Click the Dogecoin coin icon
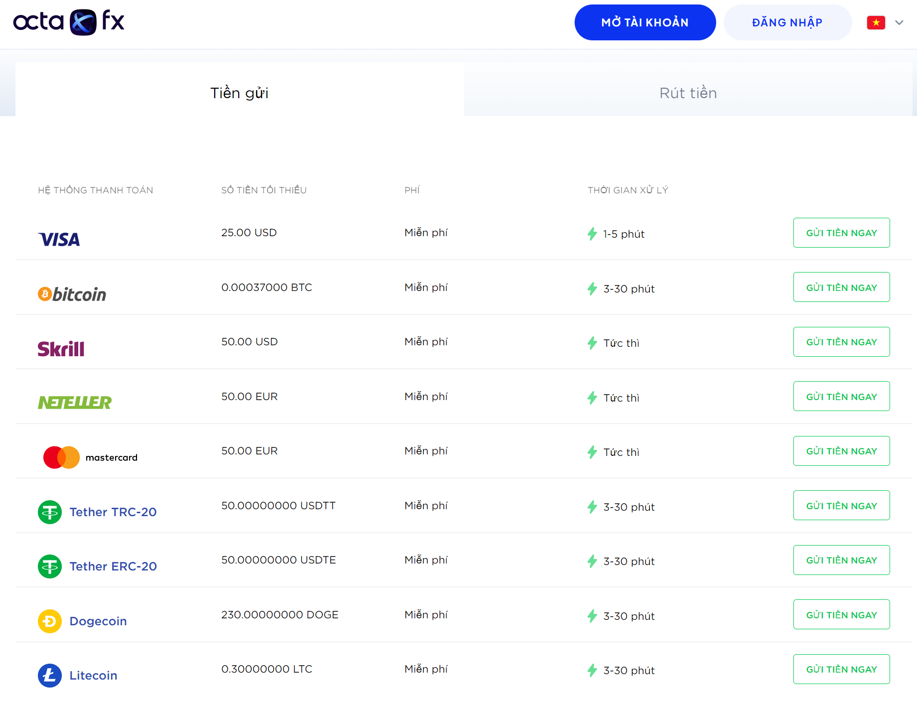 click(50, 621)
